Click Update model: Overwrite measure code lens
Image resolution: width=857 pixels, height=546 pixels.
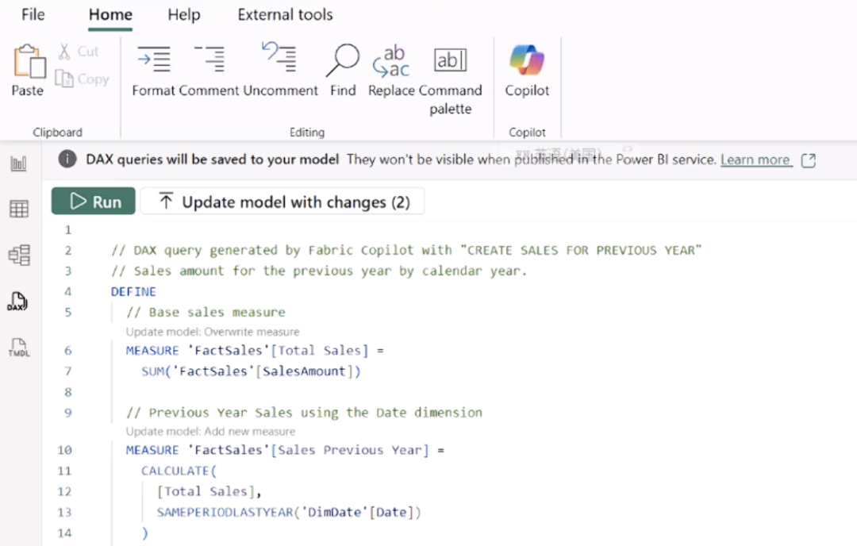[x=213, y=332]
